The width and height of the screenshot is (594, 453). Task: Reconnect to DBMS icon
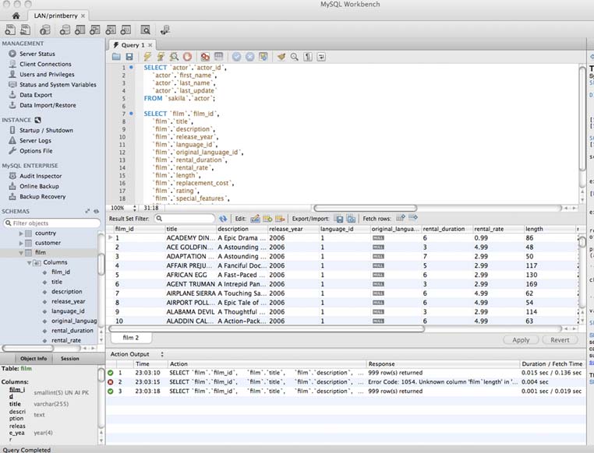[x=164, y=30]
